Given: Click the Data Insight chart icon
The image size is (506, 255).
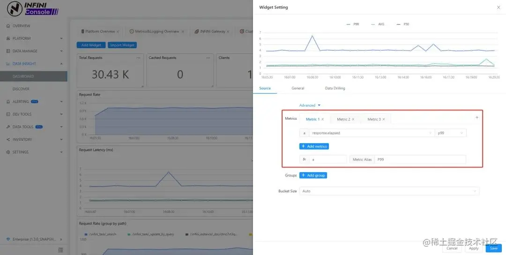Looking at the screenshot, I should pyautogui.click(x=8, y=64).
